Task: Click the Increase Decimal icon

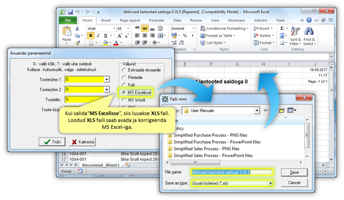Action: point(174,42)
